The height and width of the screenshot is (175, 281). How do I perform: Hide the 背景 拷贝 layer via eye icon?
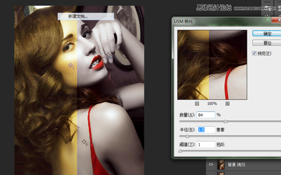[211, 164]
